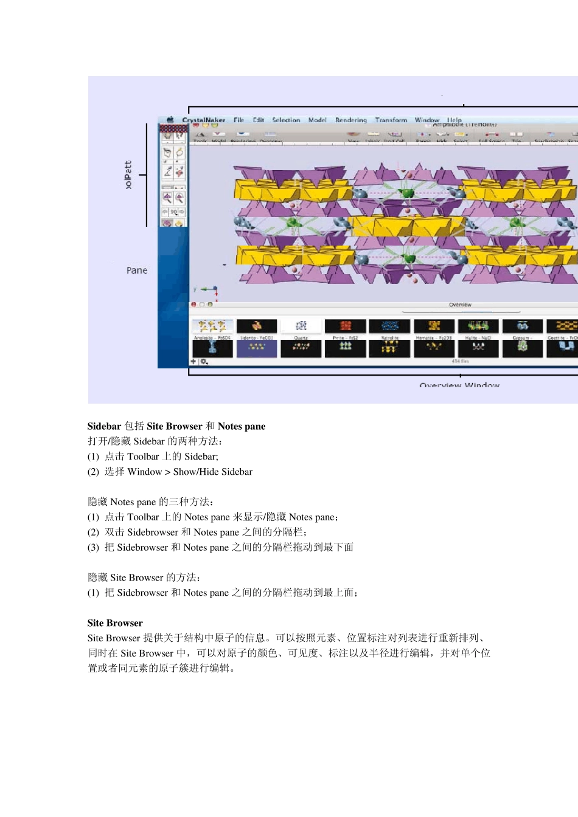Select the bond angle measuring tool

167,171
